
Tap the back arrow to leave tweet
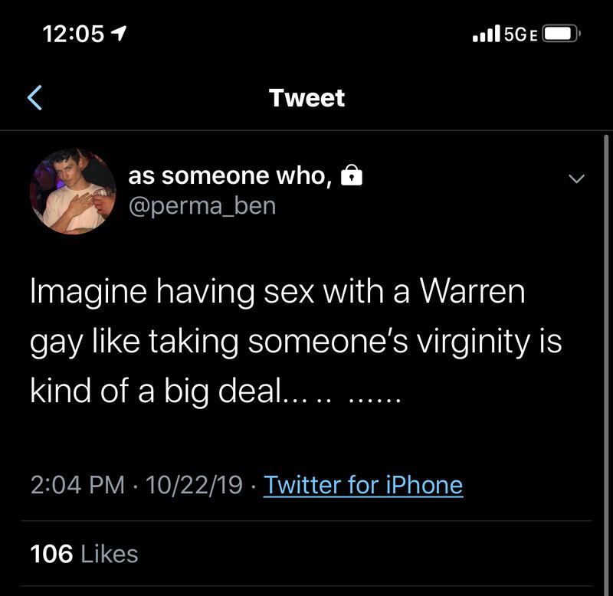click(34, 98)
